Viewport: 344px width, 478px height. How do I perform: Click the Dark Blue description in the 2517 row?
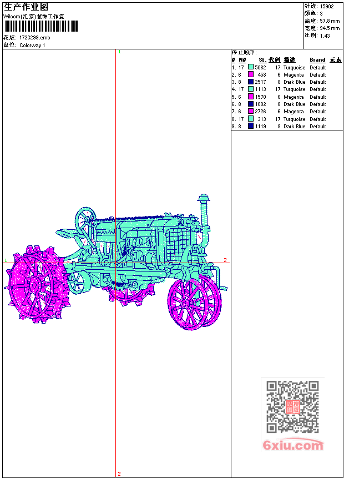pyautogui.click(x=294, y=82)
